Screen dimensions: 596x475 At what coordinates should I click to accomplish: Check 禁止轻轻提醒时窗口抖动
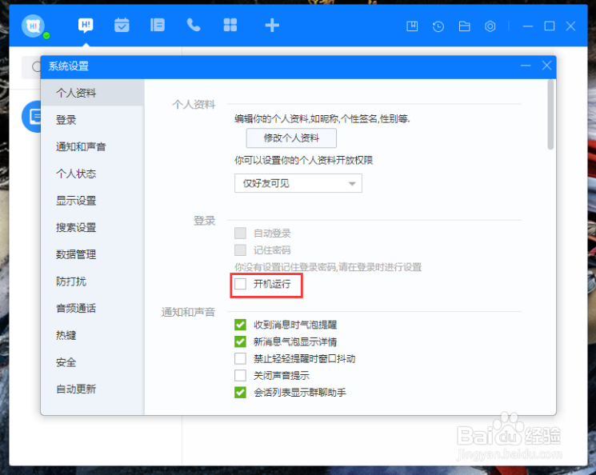pyautogui.click(x=240, y=358)
